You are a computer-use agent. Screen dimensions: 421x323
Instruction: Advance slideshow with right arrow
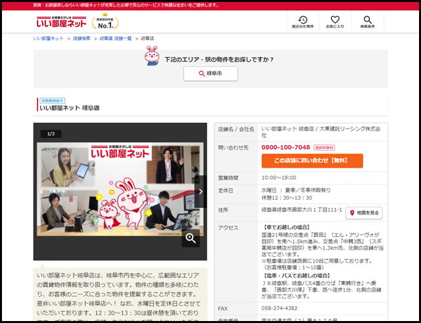point(201,192)
